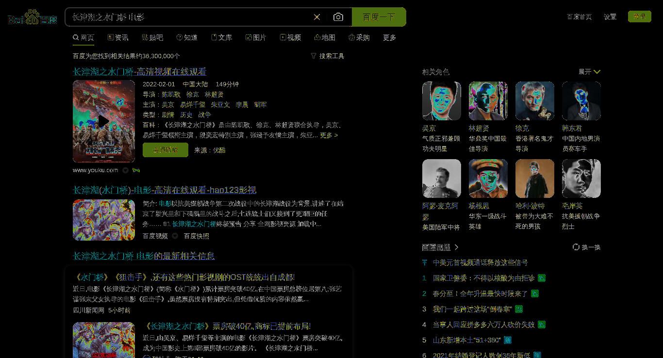Open the 采购 tab
The image size is (663, 358).
[x=359, y=37]
